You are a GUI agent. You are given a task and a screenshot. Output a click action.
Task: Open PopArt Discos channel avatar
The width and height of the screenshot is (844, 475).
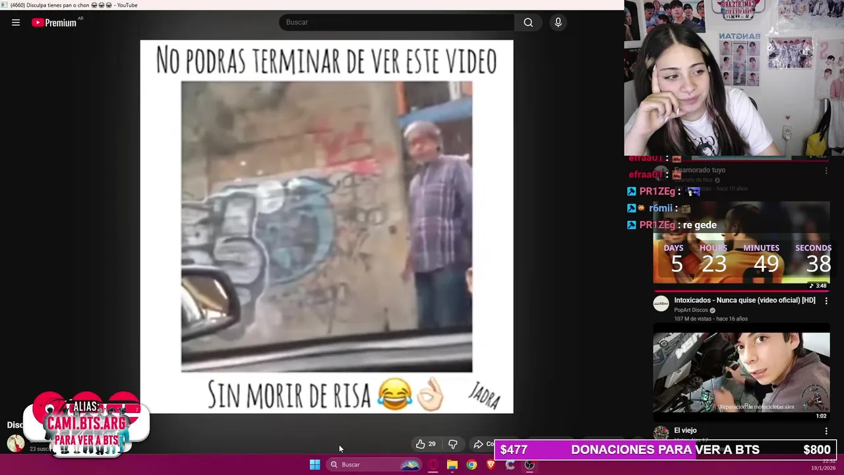click(661, 303)
